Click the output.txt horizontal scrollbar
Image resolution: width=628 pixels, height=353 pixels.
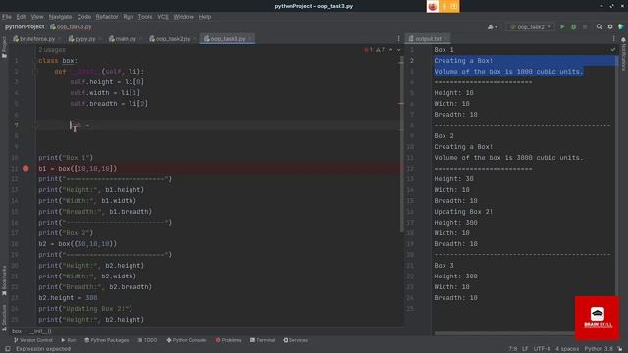point(504,333)
